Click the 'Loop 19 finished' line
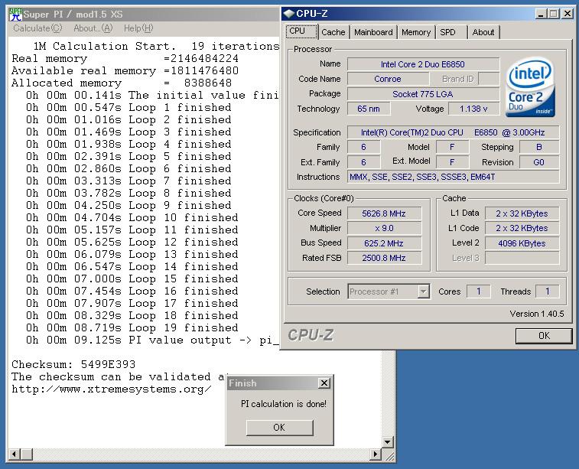Screen dimensions: 579x469 (x=132, y=328)
